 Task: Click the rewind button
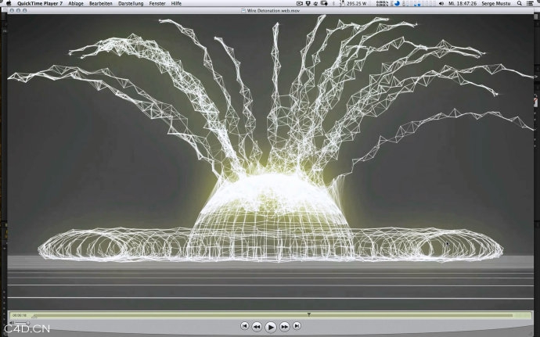coord(257,326)
